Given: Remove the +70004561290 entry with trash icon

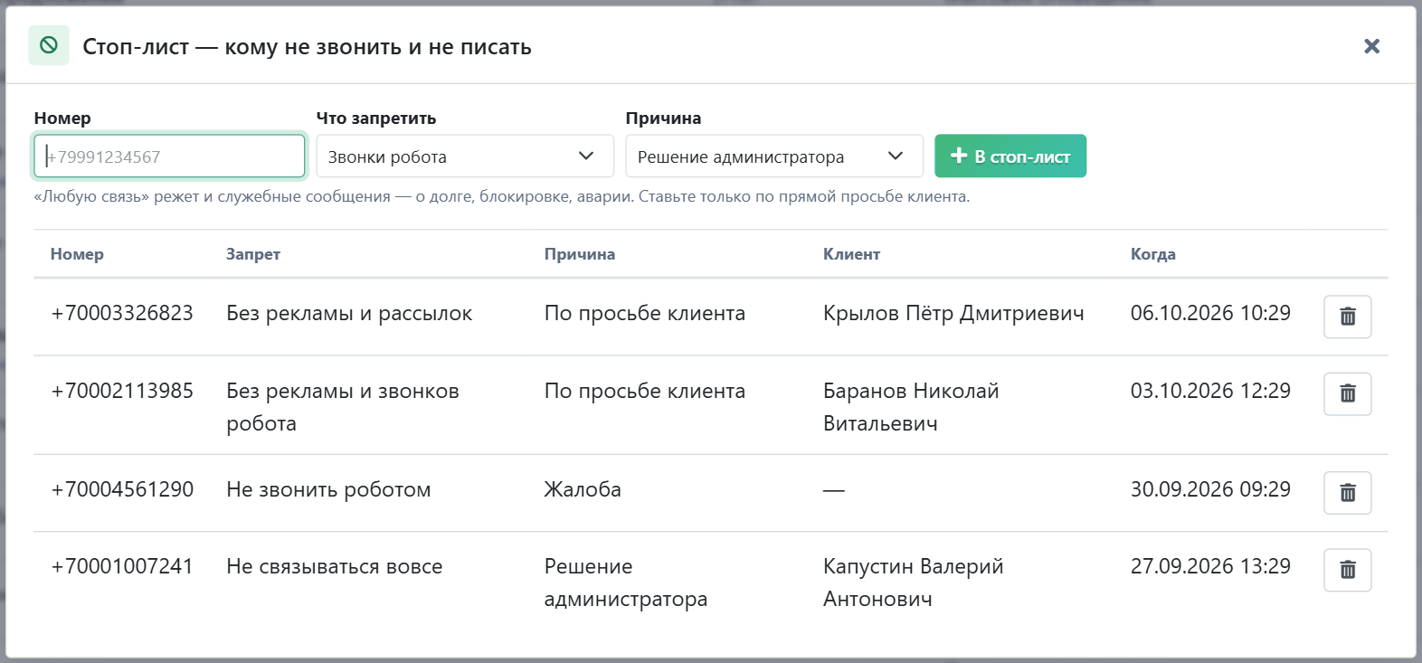Looking at the screenshot, I should click(x=1347, y=493).
